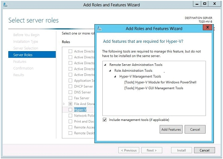
Task: Select Remote Server Administration Tools row
Action: (136, 65)
